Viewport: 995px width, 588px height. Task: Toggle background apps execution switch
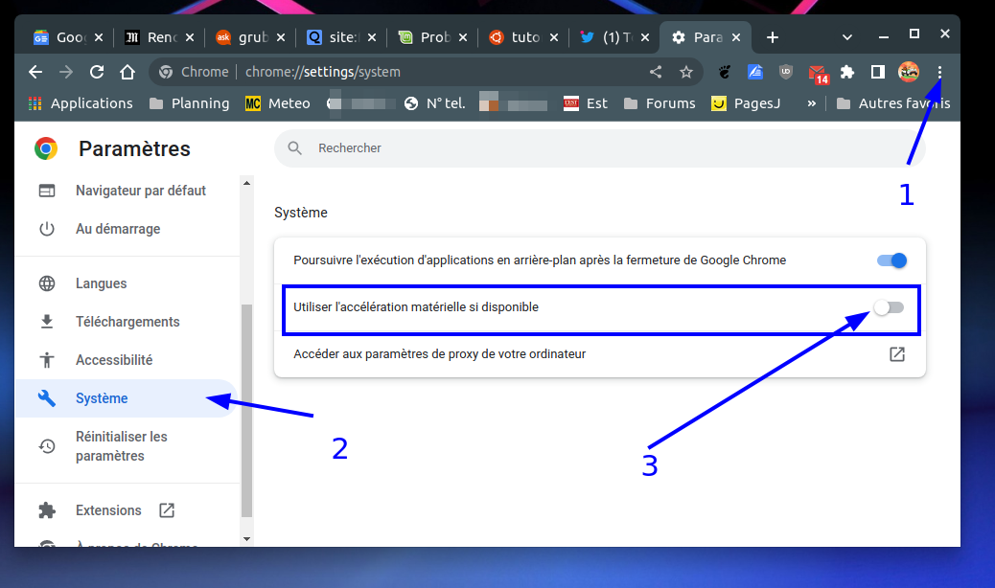891,260
